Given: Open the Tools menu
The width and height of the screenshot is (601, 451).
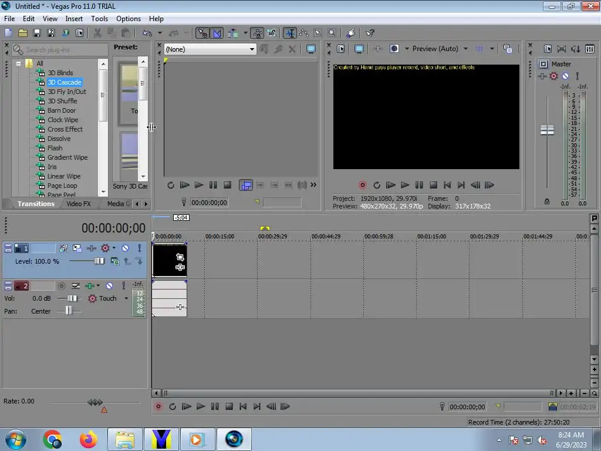Looking at the screenshot, I should pos(99,18).
